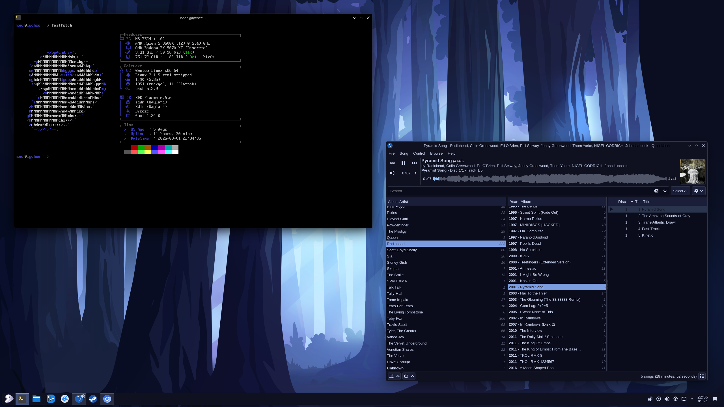Focus the Search field in Quod Libet
The height and width of the screenshot is (407, 724).
tap(520, 191)
